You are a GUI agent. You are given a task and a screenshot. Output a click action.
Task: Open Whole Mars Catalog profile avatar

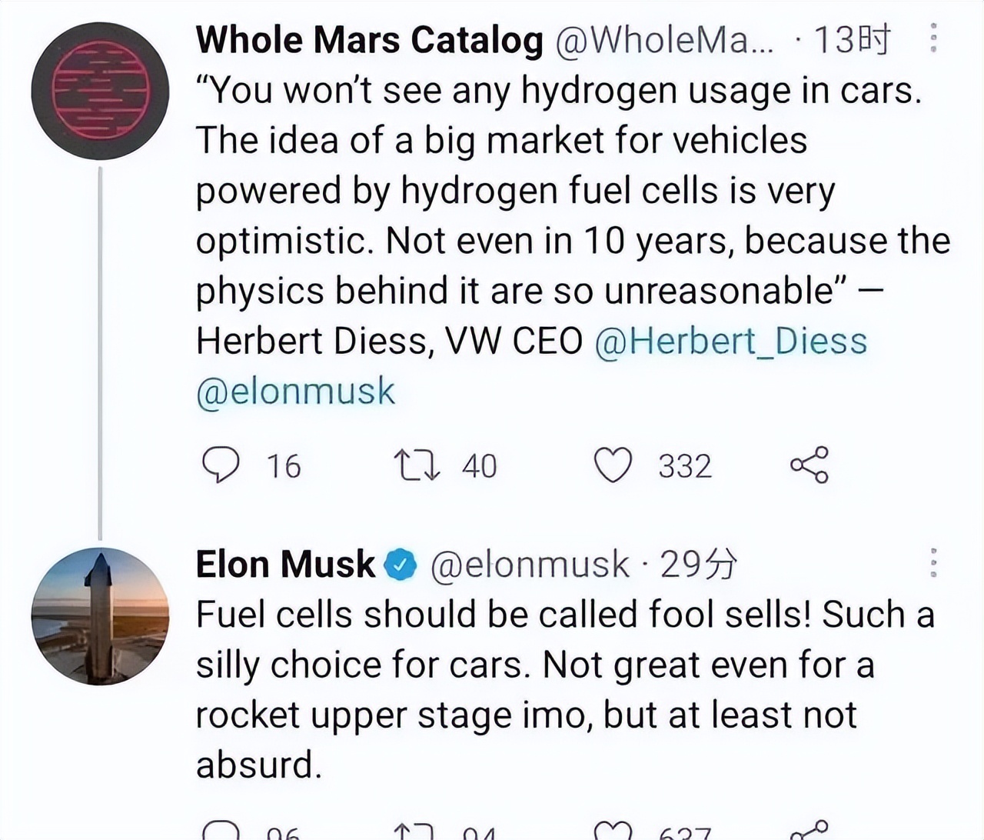[100, 91]
